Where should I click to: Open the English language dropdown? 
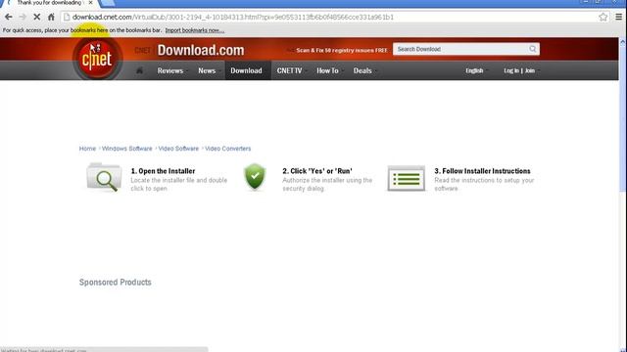476,70
